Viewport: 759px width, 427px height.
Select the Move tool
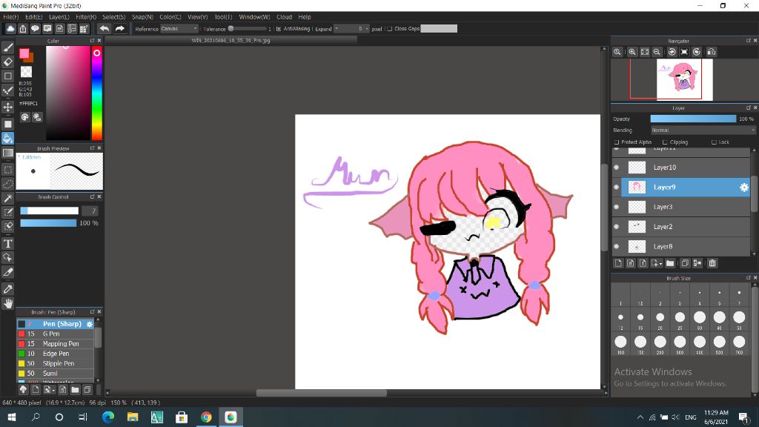point(7,107)
